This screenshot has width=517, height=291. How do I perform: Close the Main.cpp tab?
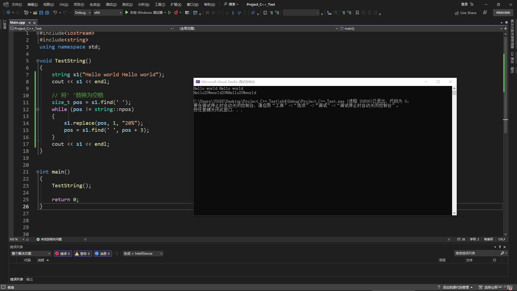pos(34,23)
